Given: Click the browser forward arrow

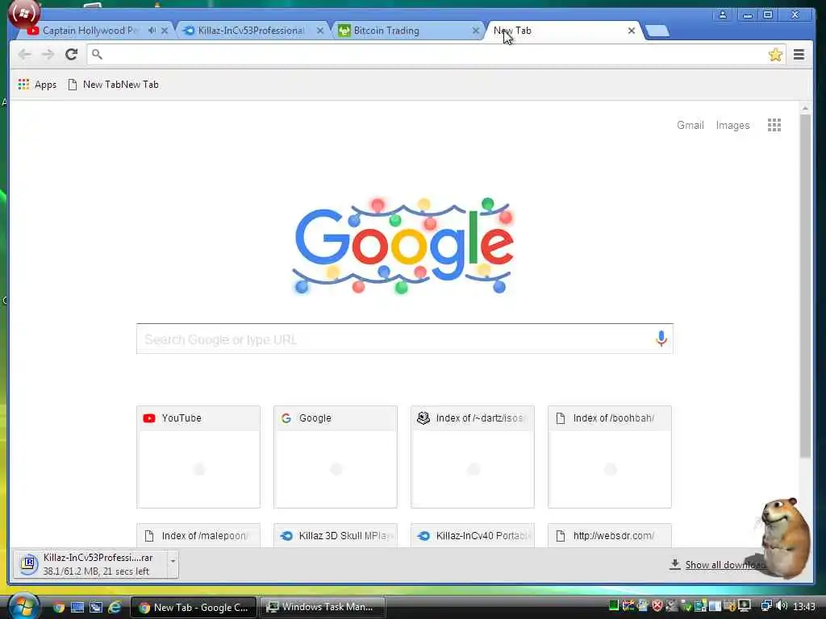Looking at the screenshot, I should click(x=48, y=54).
